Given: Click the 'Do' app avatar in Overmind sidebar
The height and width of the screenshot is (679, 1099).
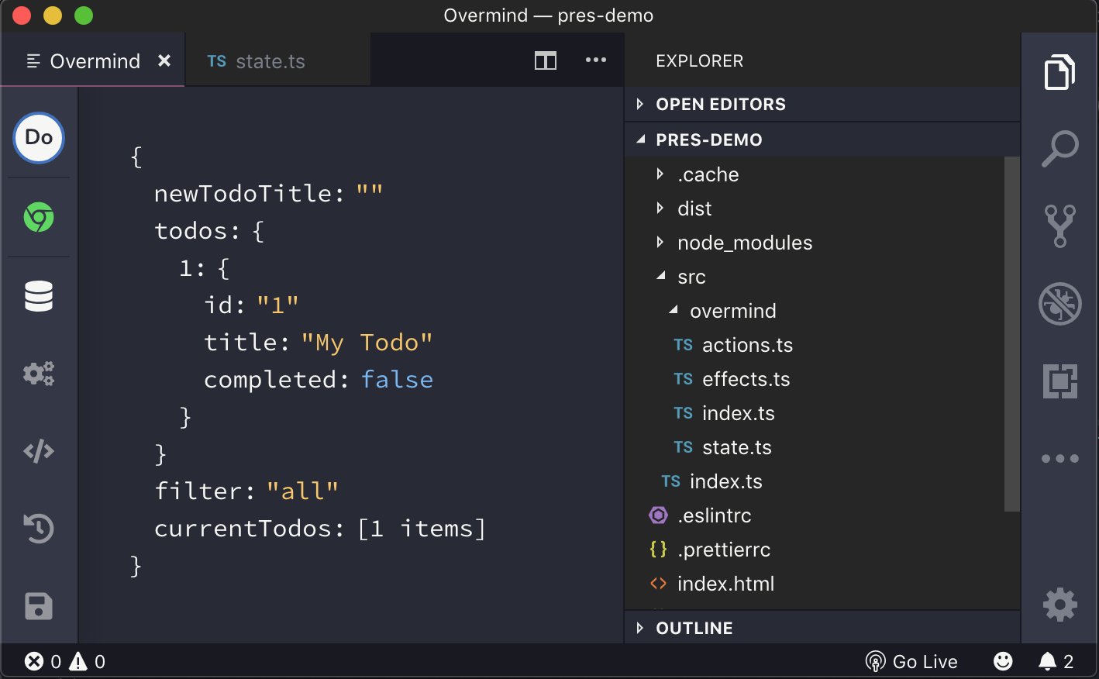Looking at the screenshot, I should 39,138.
